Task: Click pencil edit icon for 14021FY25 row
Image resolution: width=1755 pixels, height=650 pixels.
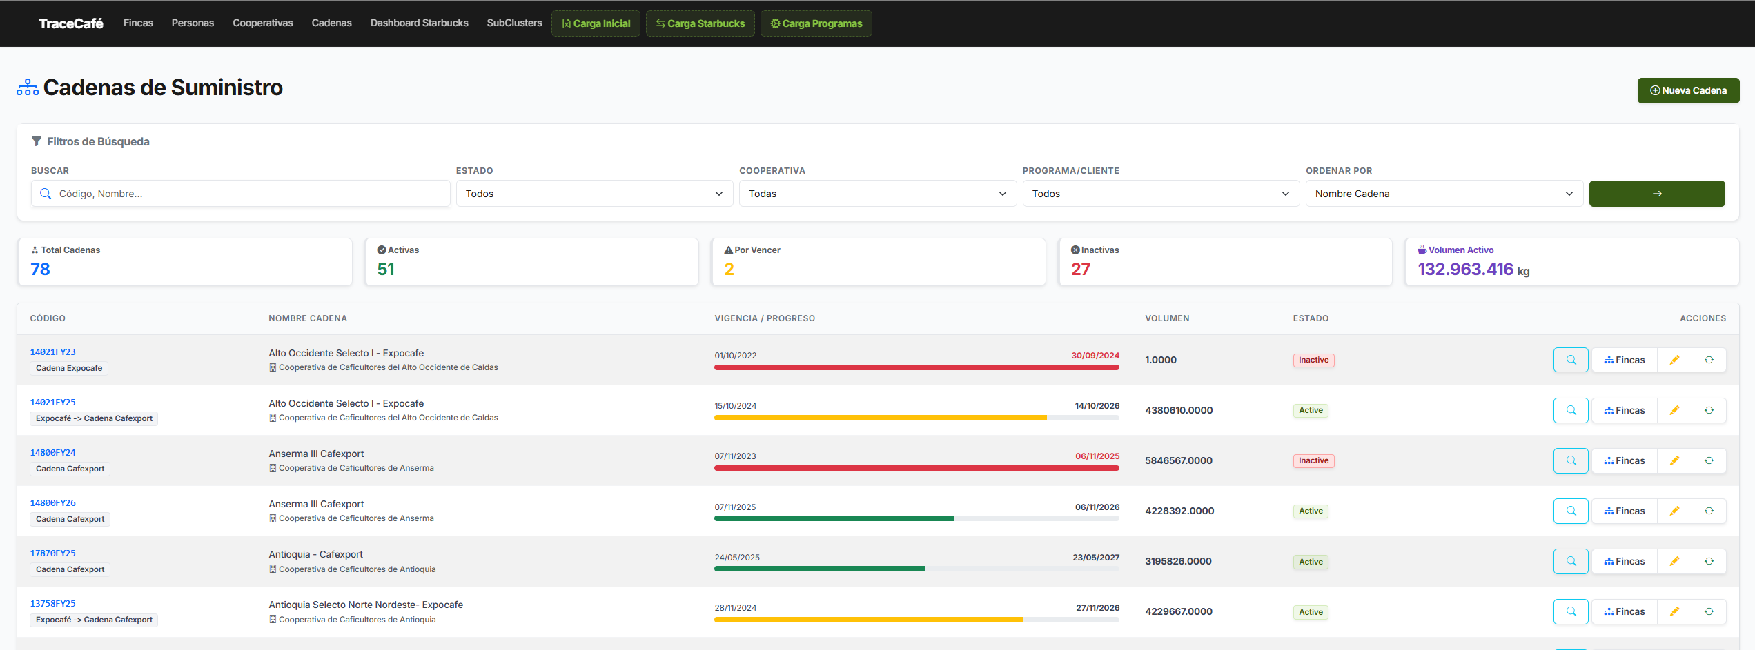Action: pyautogui.click(x=1674, y=410)
